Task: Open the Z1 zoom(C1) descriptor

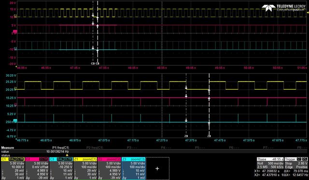Action: [85, 168]
